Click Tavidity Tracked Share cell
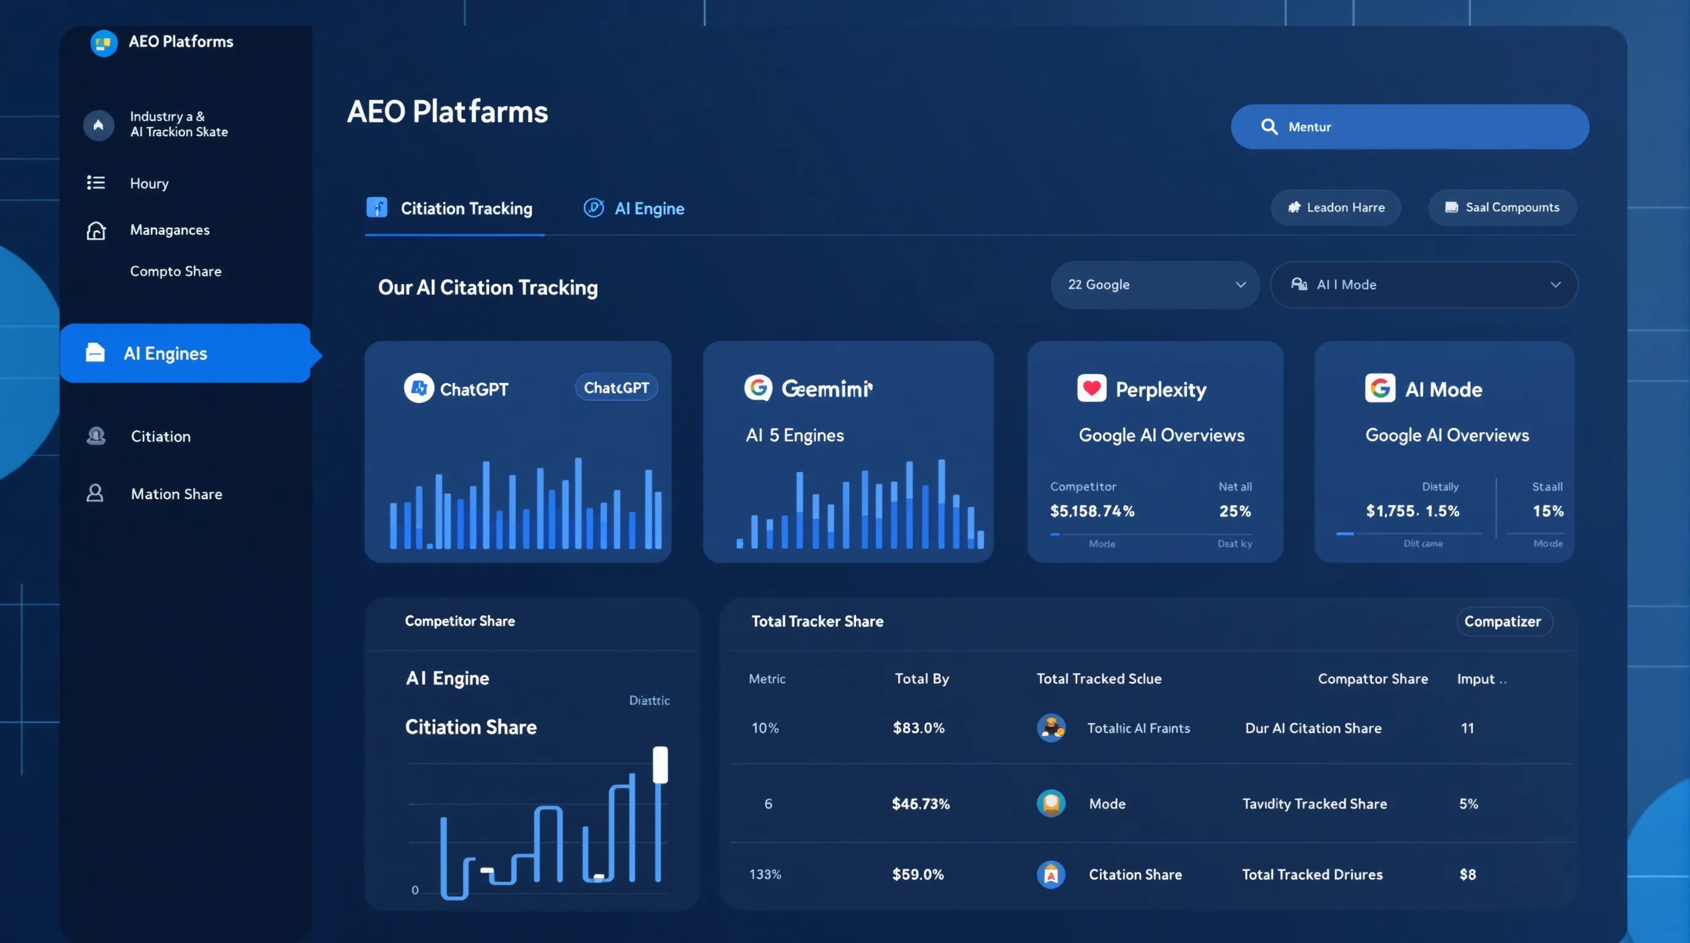This screenshot has width=1690, height=943. coord(1315,804)
